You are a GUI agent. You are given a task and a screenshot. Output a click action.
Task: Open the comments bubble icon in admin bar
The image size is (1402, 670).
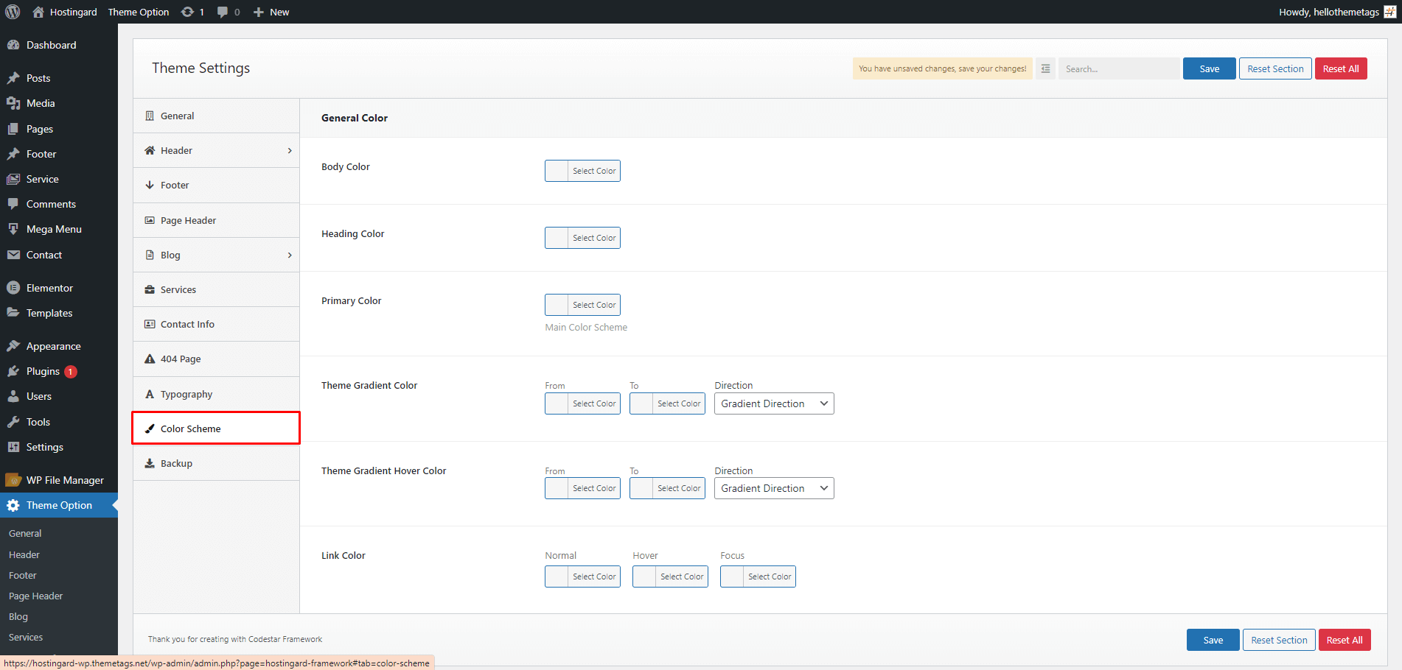point(223,12)
